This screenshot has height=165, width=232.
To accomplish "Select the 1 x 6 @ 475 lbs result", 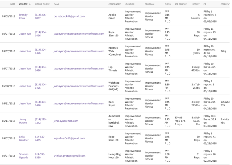I will click(x=196, y=69).
